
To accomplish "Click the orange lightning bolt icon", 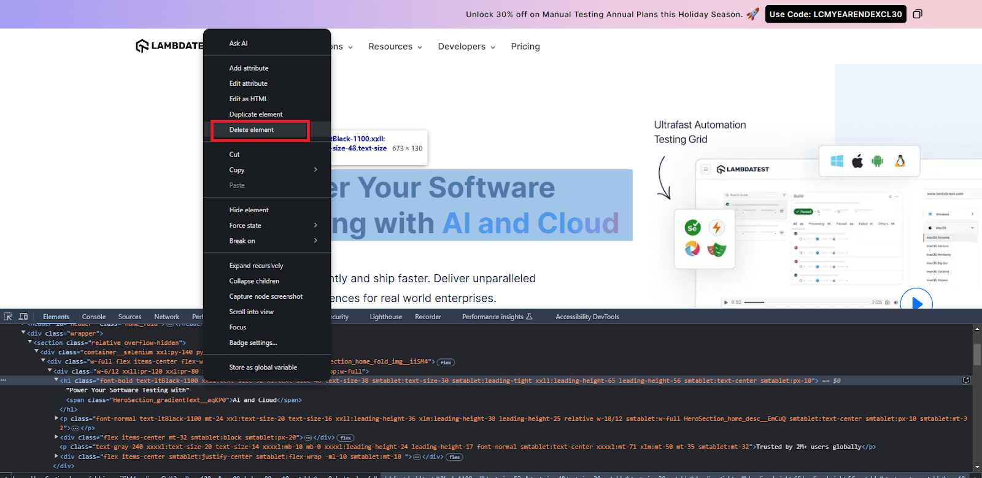I will point(717,228).
